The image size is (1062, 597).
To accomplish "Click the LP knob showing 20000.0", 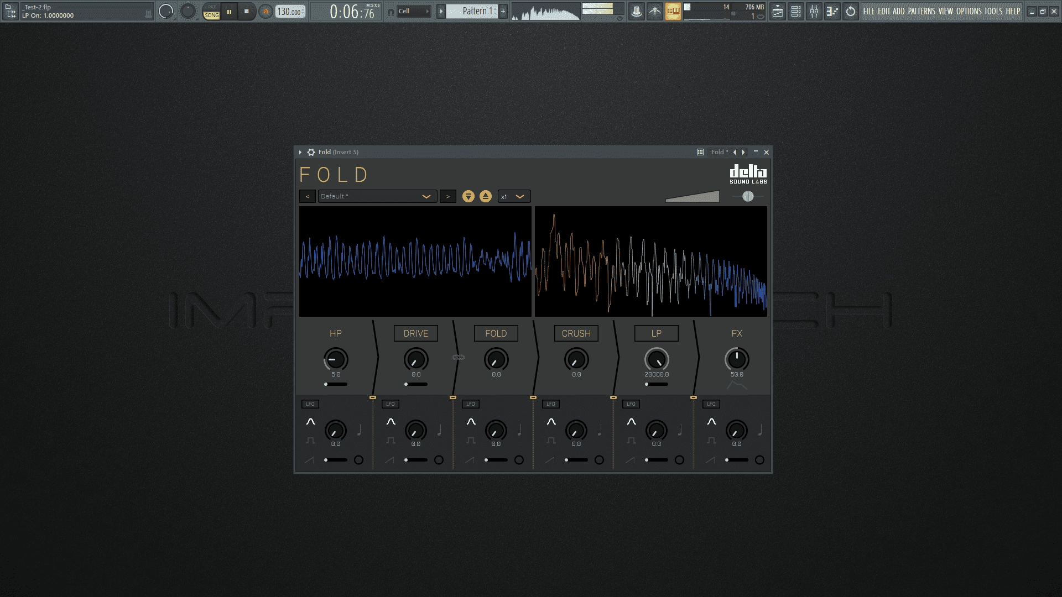I will pos(657,360).
